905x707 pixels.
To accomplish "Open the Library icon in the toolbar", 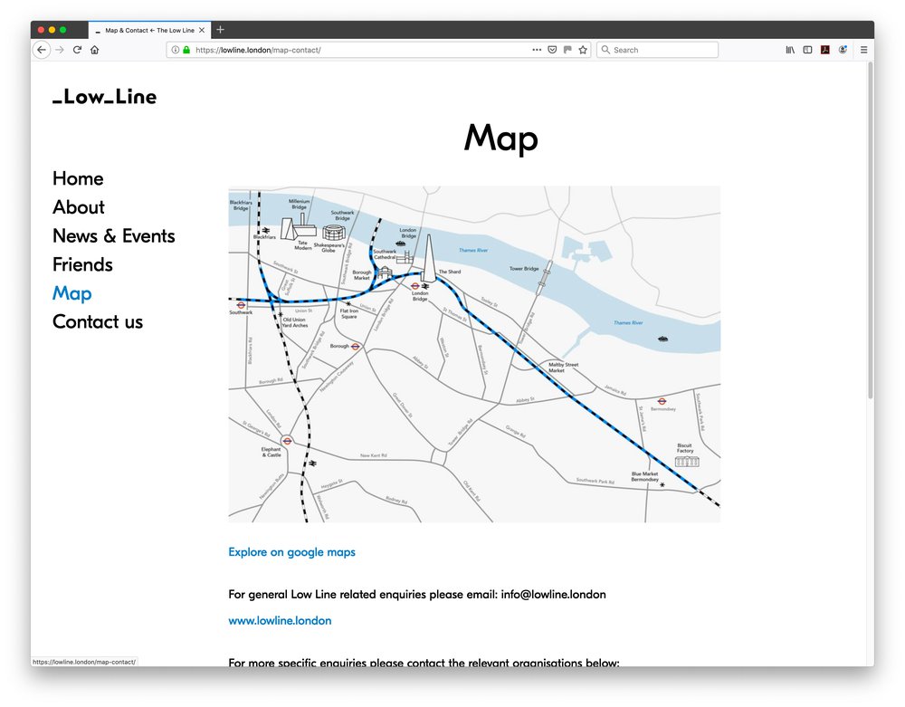I will click(x=790, y=50).
